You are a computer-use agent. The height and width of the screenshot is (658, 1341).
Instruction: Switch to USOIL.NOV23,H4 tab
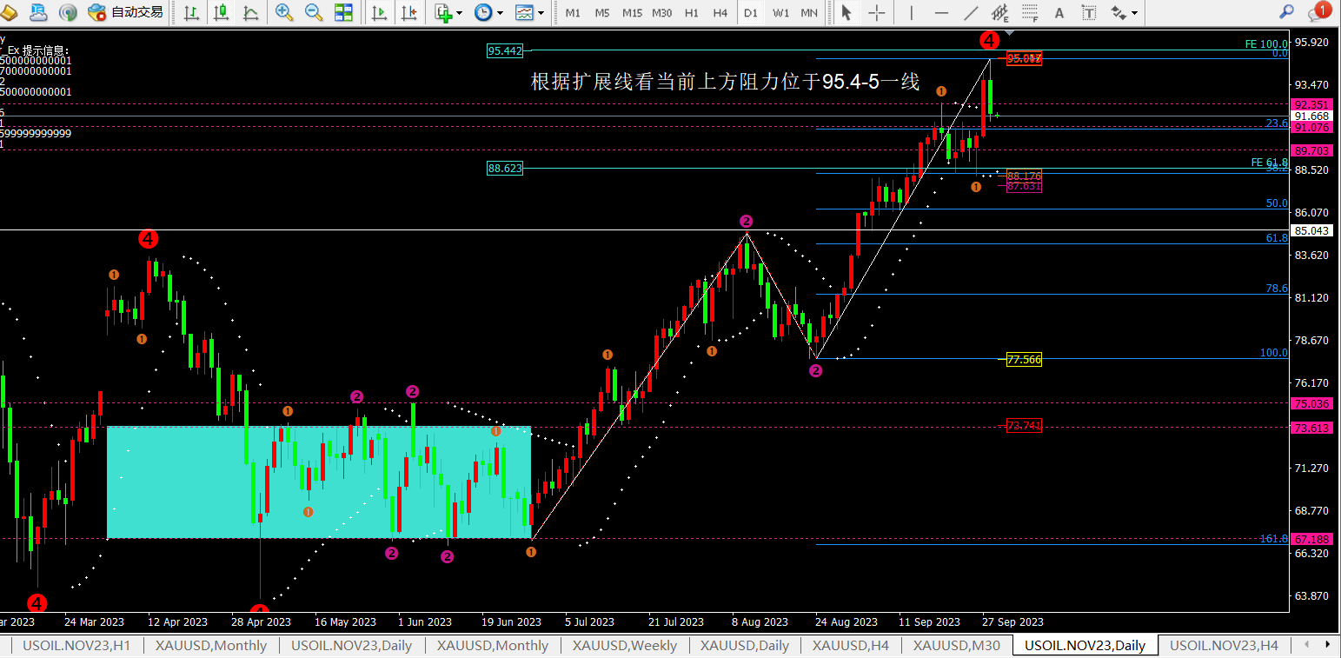point(1224,646)
